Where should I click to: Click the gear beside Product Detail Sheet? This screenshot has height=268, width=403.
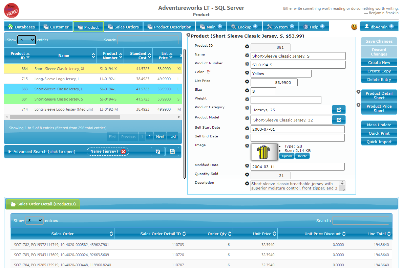point(358,91)
